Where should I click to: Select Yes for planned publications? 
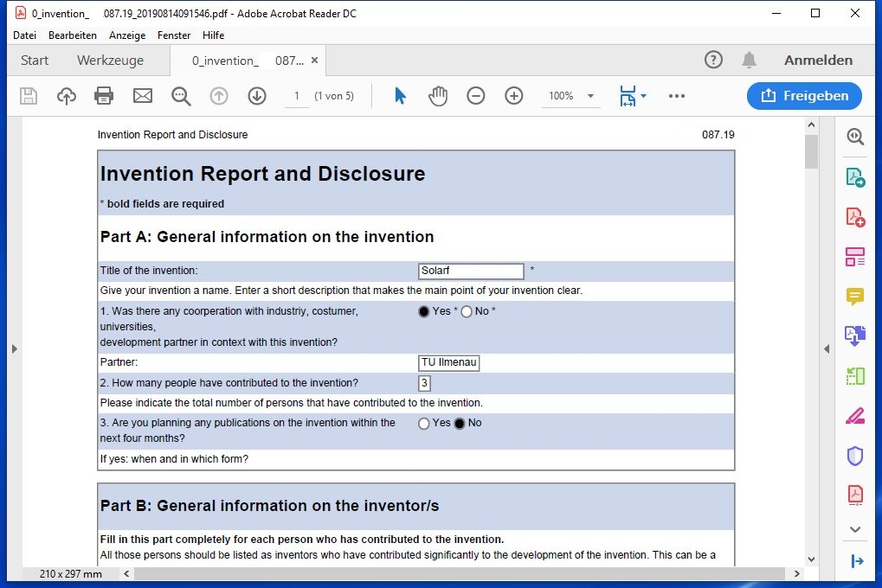pos(424,424)
